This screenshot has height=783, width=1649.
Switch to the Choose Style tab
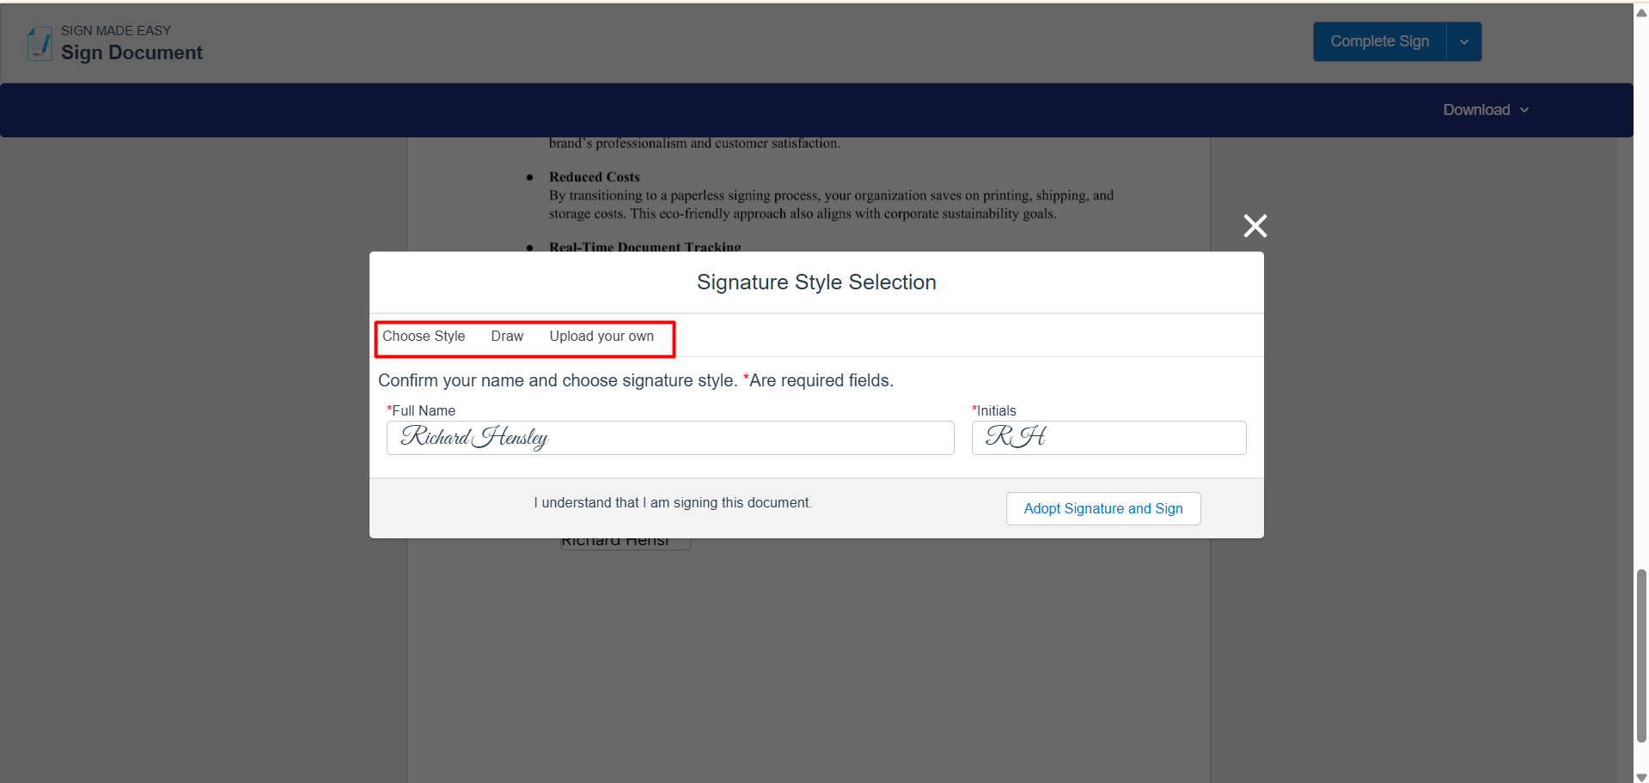[x=424, y=337]
